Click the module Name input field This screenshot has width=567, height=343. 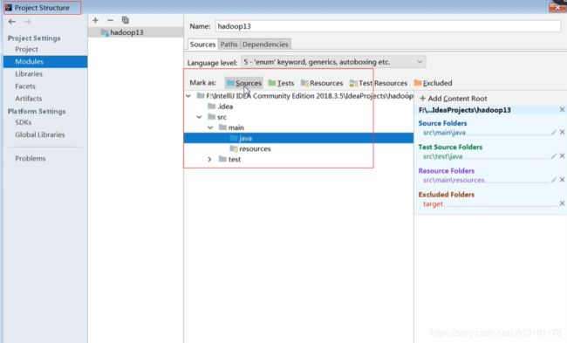point(388,26)
